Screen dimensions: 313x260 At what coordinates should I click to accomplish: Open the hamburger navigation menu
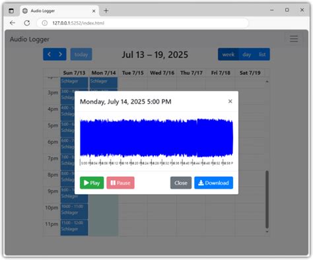coord(294,39)
